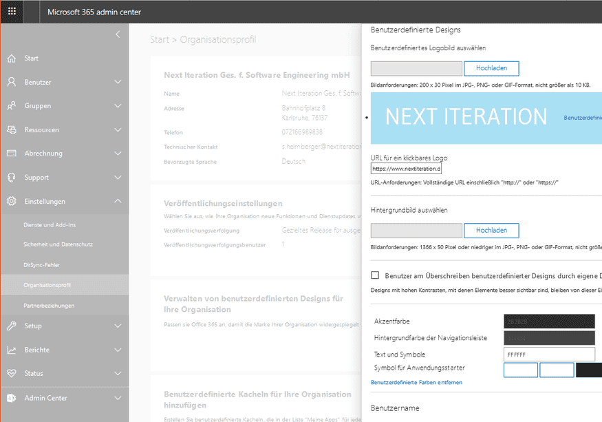Click the Start breadcrumb link

click(160, 40)
